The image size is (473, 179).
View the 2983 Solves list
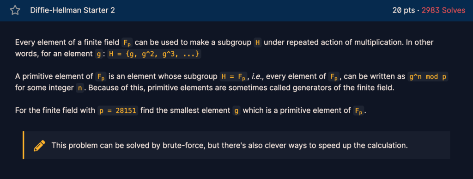click(443, 11)
